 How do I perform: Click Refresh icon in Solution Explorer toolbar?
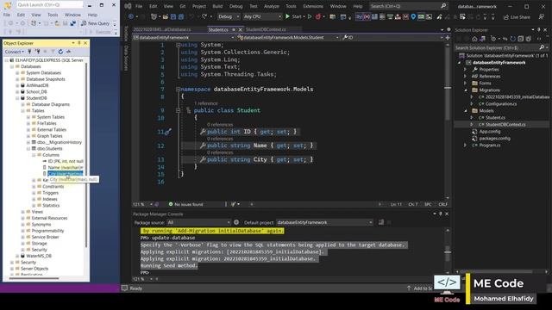[x=513, y=39]
